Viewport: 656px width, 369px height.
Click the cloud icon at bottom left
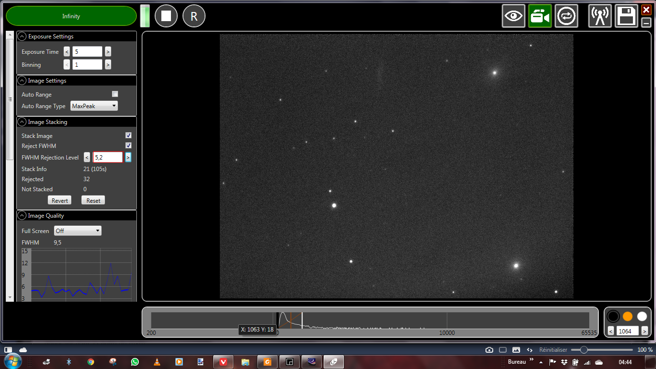pos(23,350)
